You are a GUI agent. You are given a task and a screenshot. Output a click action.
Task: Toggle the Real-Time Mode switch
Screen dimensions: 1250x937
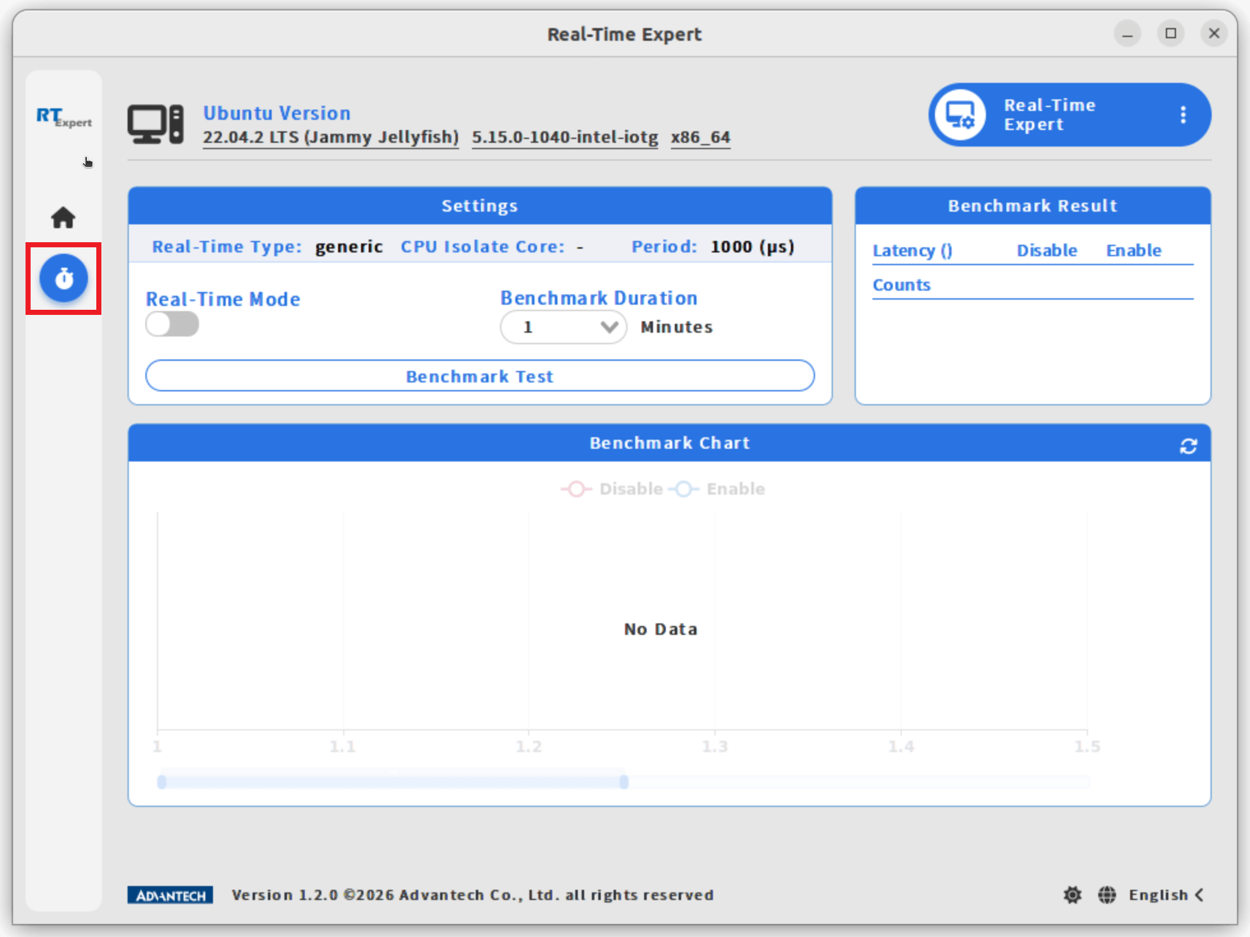coord(172,324)
